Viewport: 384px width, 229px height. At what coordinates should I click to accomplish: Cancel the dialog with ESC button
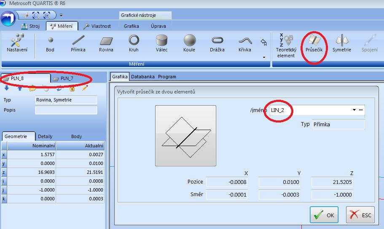360,215
